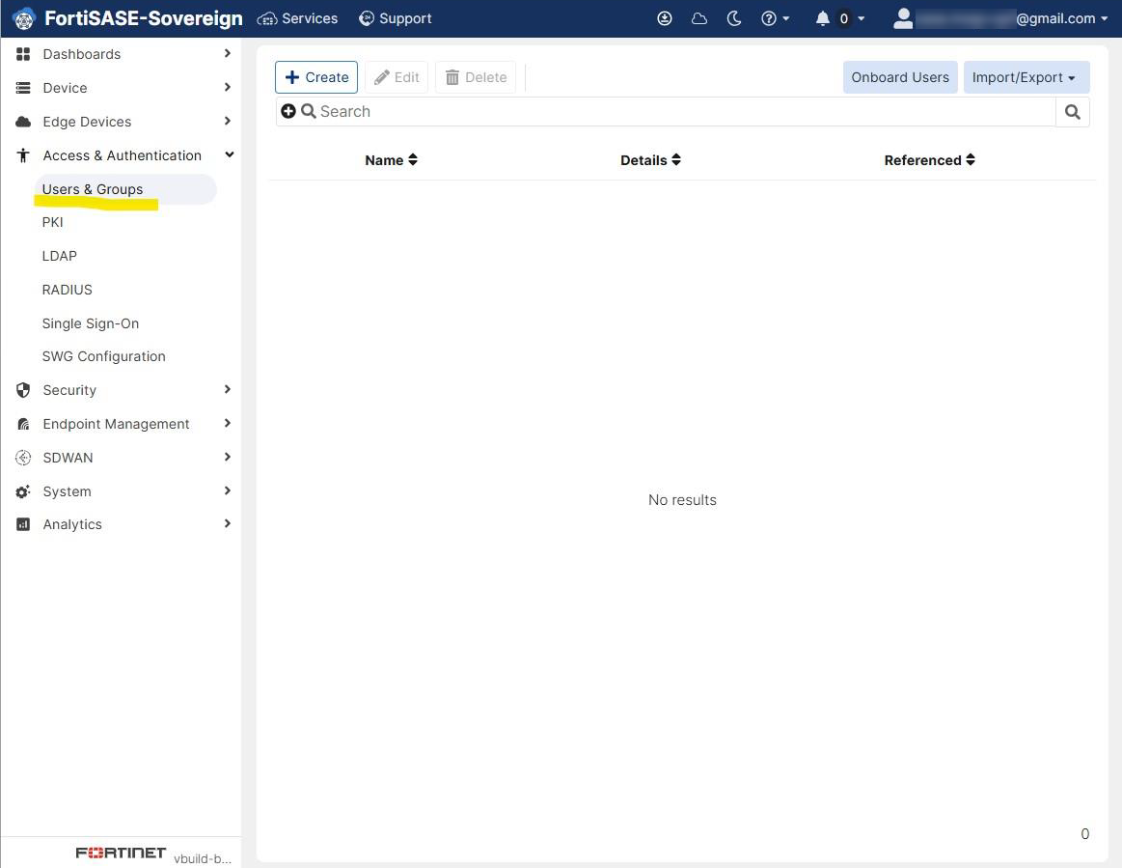Click the Create button
The height and width of the screenshot is (868, 1122).
[x=315, y=77]
